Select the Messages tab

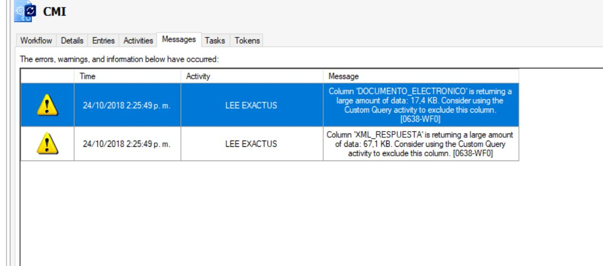click(x=179, y=40)
